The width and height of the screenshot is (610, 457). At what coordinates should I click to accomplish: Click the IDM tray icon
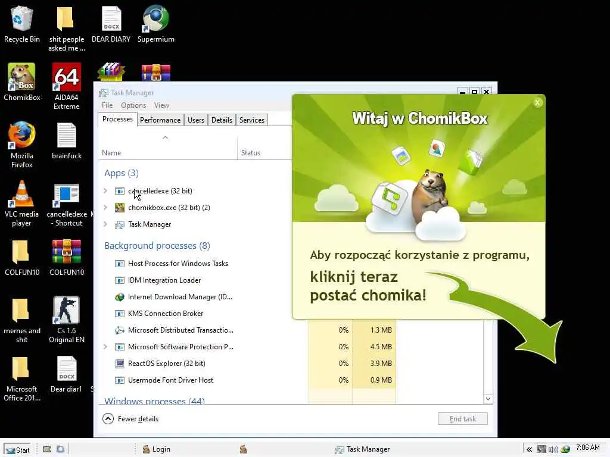tap(566, 449)
